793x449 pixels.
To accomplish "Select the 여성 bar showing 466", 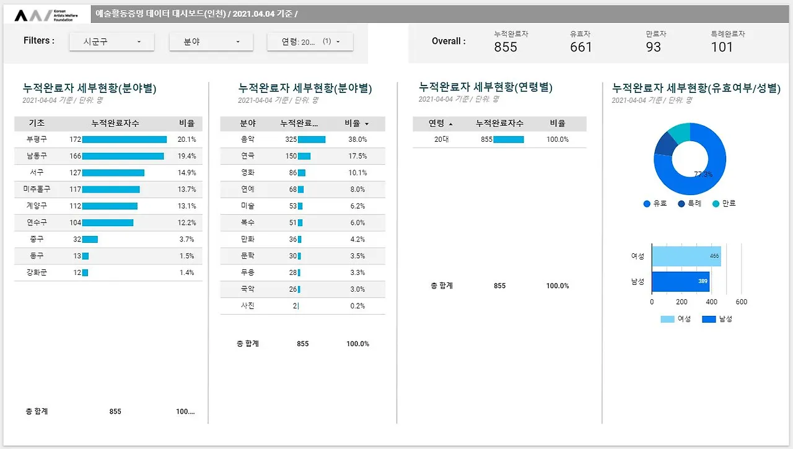I will [686, 255].
